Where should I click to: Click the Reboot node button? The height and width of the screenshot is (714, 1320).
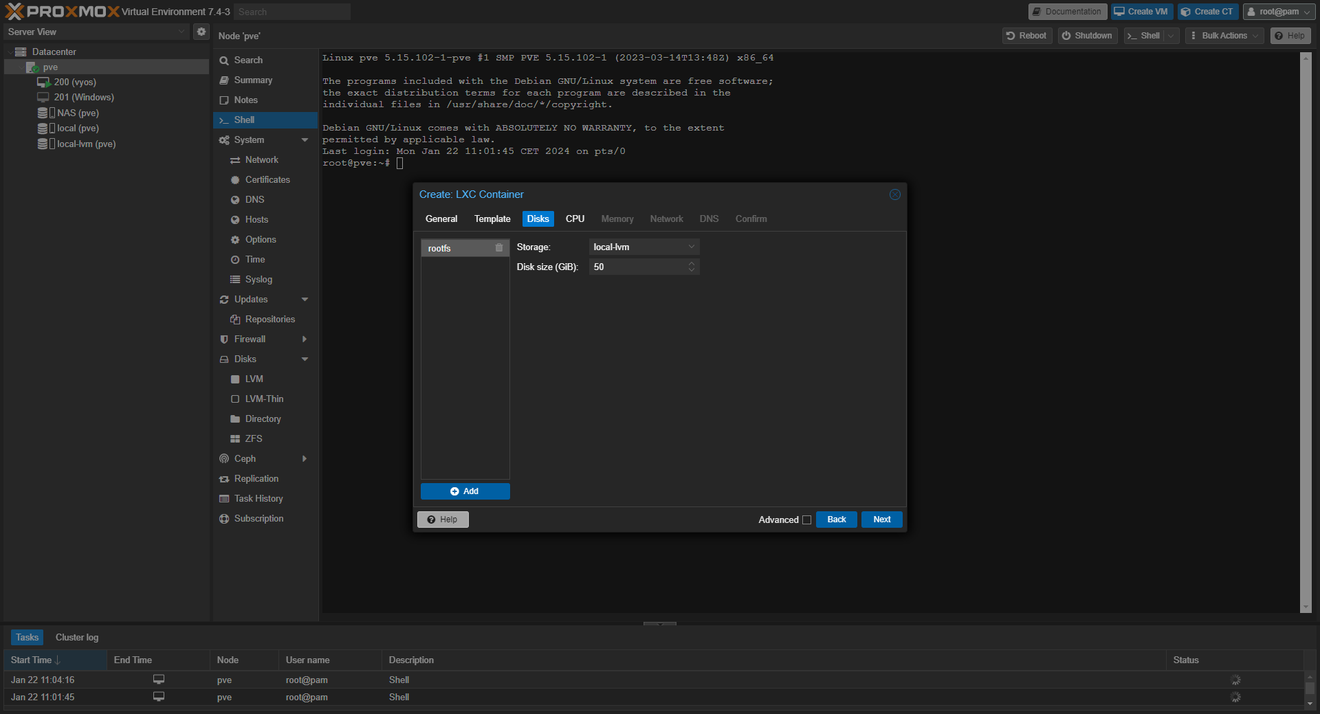(1027, 36)
